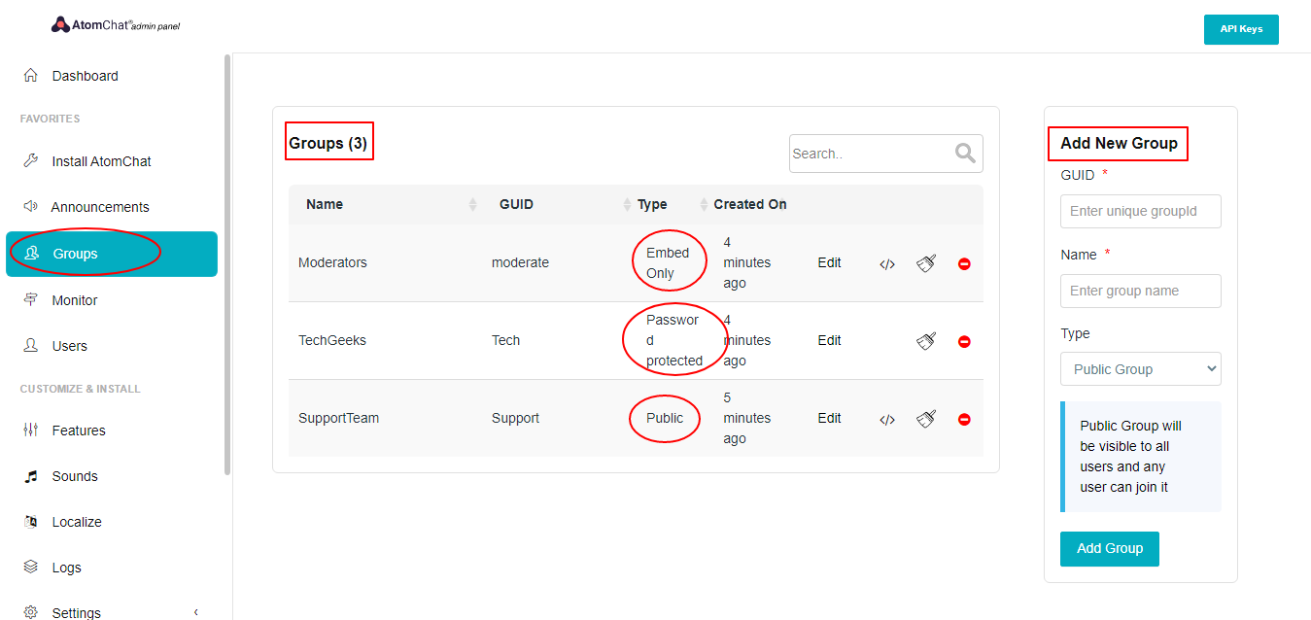Click the sidebar vertical scrollbar

(227, 264)
